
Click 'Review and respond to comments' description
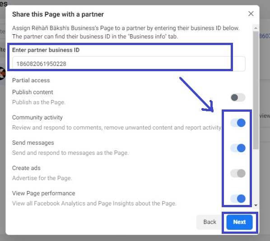tap(117, 127)
